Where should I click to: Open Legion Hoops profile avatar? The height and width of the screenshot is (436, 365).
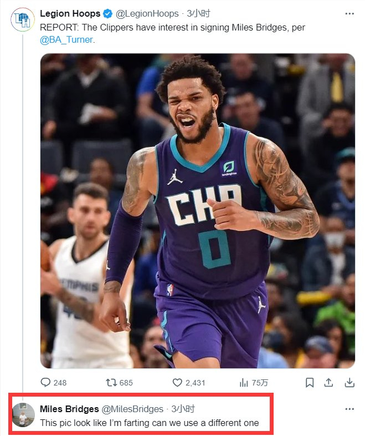click(23, 20)
